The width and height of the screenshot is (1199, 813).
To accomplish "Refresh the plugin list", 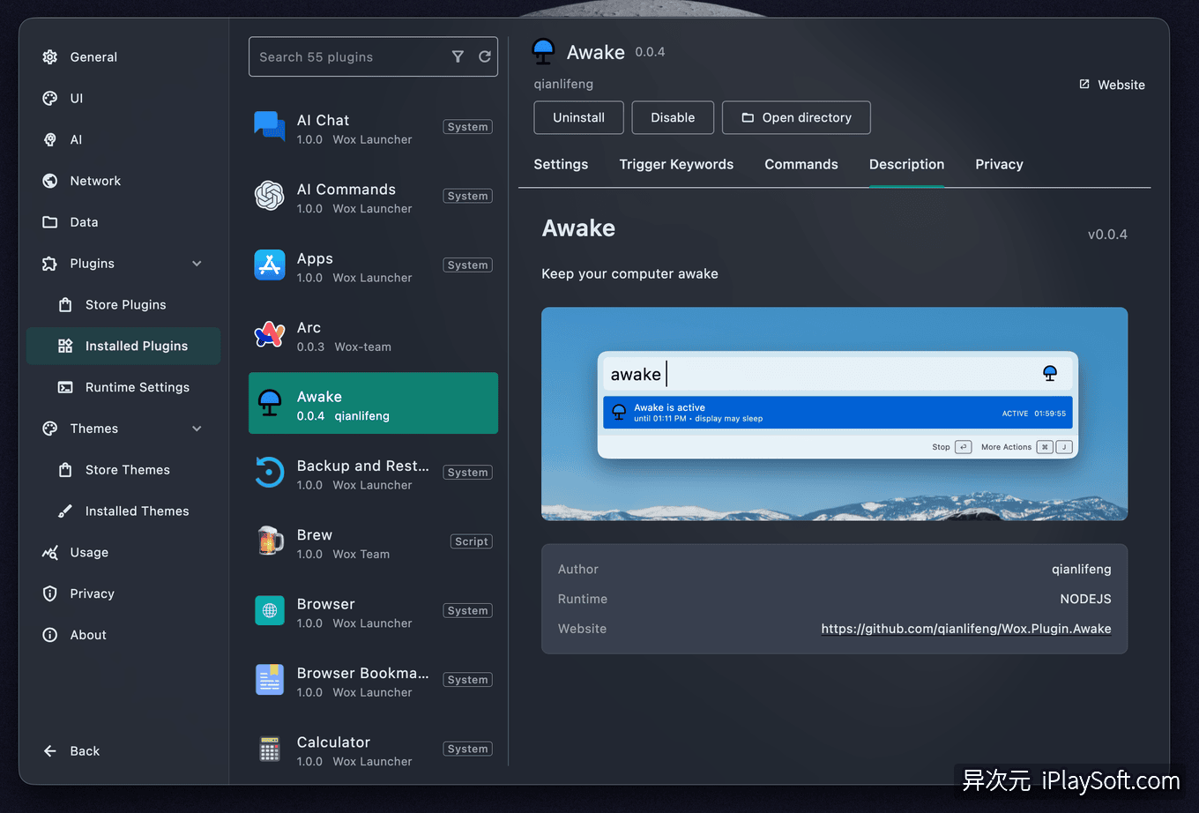I will click(485, 56).
